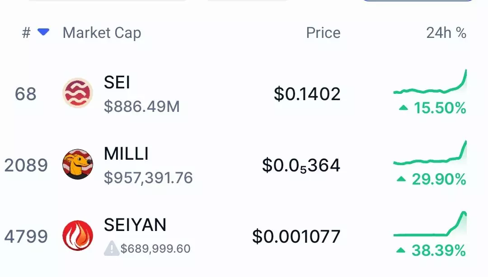The width and height of the screenshot is (488, 277).
Task: Click the SEIYAN price $0.001077
Action: [x=296, y=236]
